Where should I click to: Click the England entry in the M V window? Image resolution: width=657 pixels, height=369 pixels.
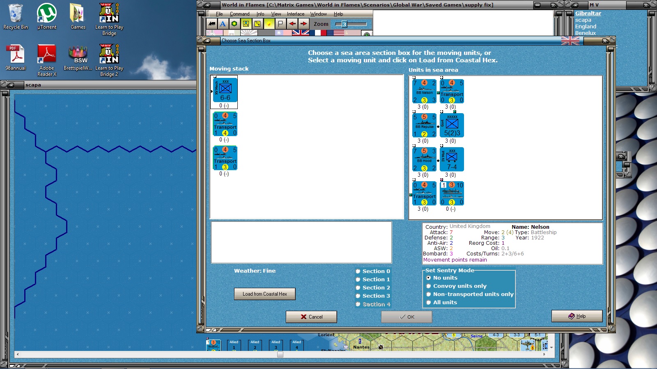[x=586, y=26]
